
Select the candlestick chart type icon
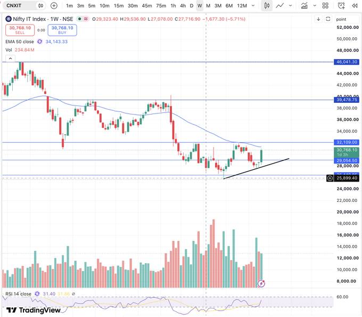click(267, 5)
